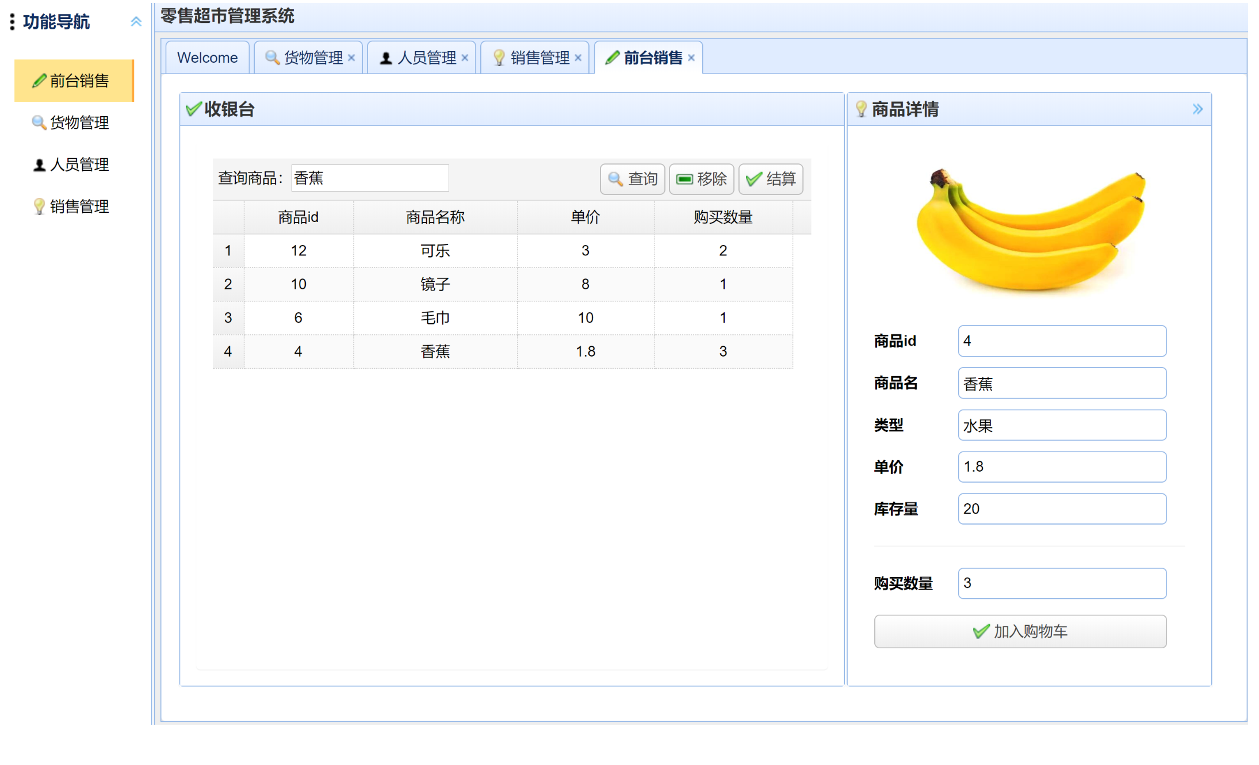Open 货物管理 from the sidebar

tap(79, 123)
